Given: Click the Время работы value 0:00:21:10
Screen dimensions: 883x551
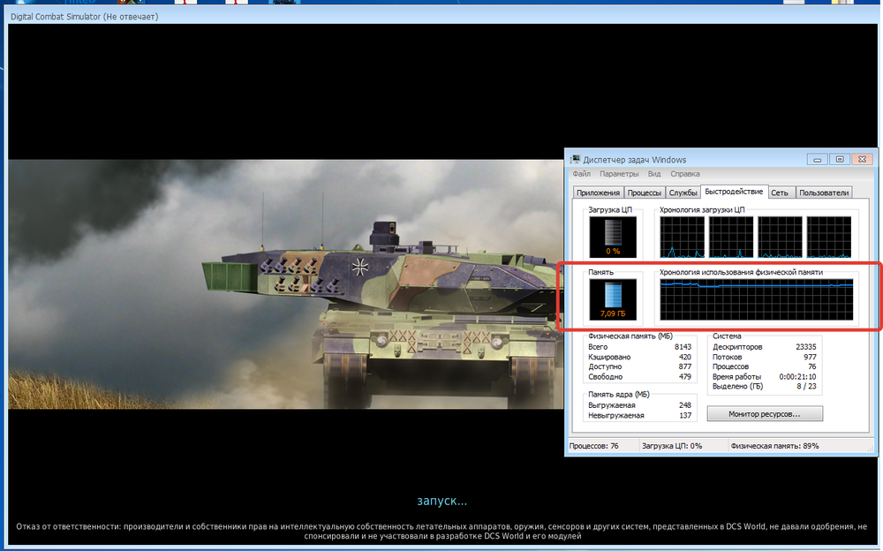Looking at the screenshot, I should coord(797,377).
